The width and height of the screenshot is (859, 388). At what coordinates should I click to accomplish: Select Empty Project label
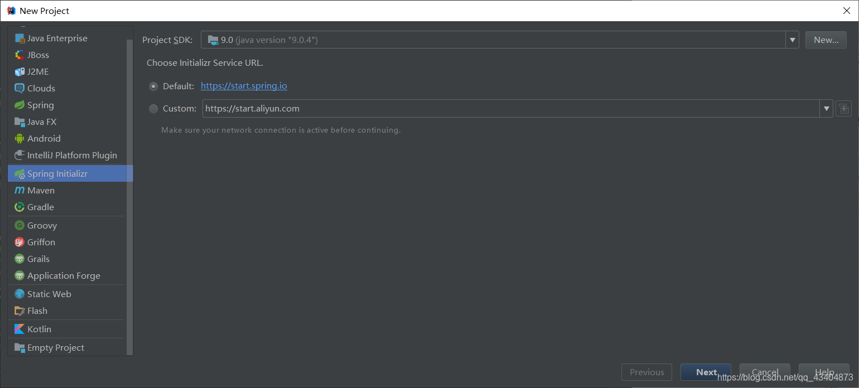coord(56,348)
